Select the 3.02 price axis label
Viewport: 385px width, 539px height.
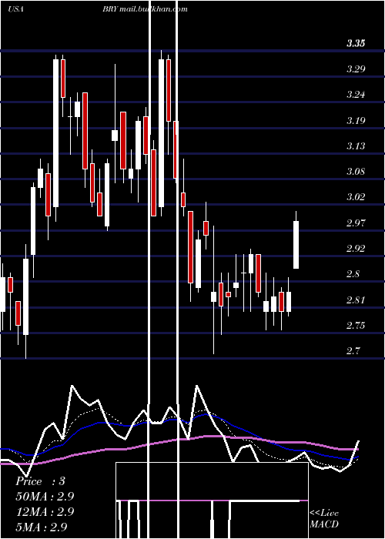pyautogui.click(x=356, y=197)
